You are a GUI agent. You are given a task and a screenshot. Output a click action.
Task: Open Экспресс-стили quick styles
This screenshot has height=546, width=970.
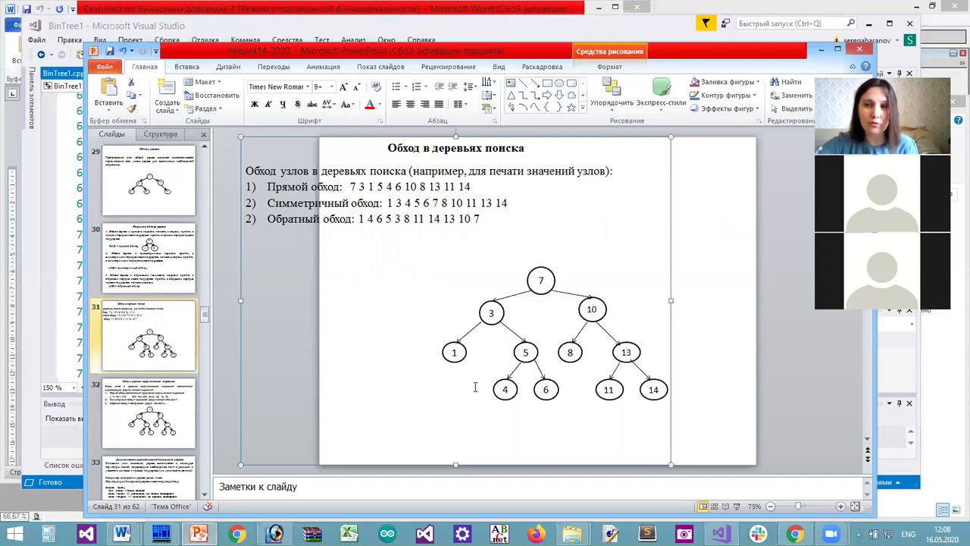click(x=661, y=94)
